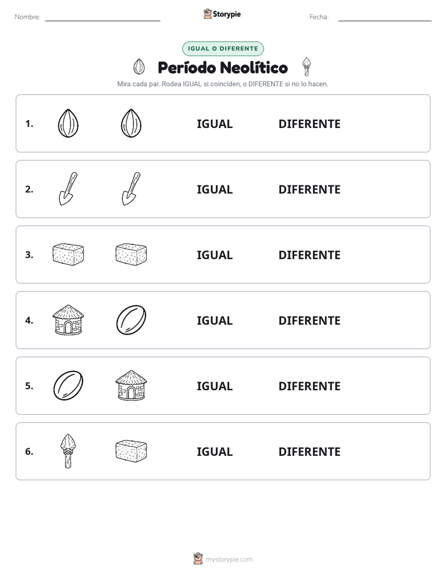Click the second shovel icon in row 2

coord(131,189)
